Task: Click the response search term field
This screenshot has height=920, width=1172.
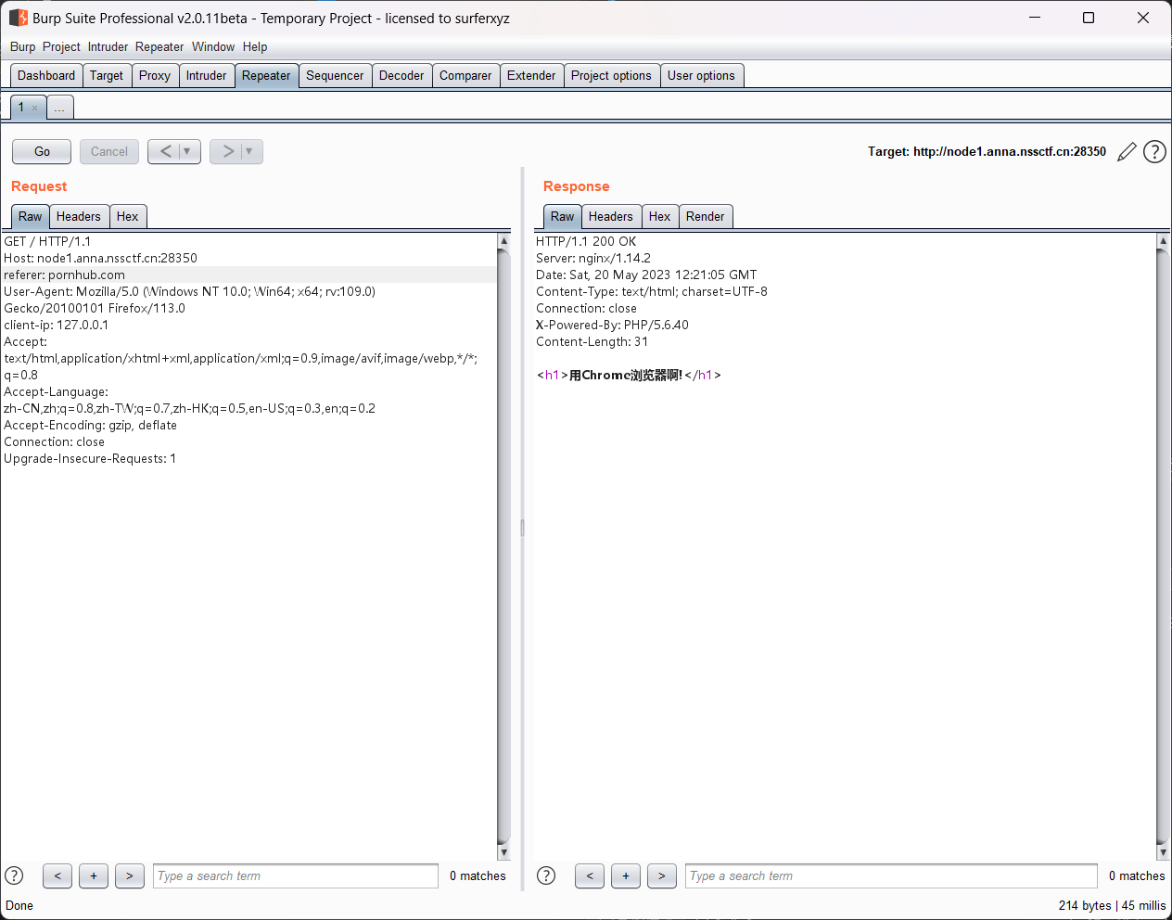Action: [890, 875]
